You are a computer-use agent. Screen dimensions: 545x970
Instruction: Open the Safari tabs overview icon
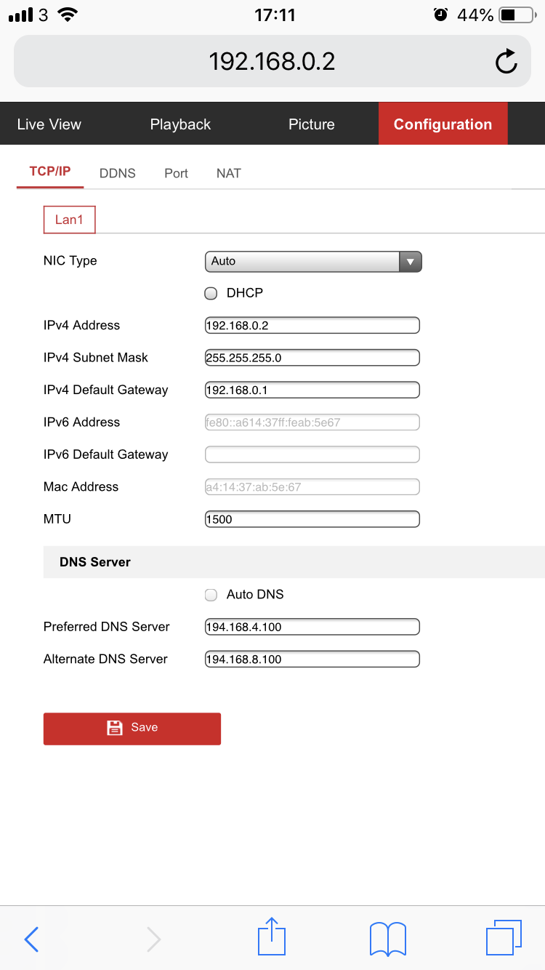[x=503, y=937]
